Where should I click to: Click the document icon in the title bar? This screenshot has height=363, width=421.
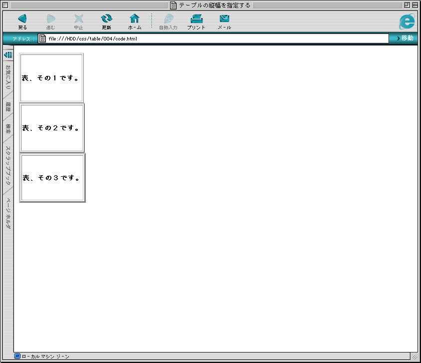(174, 5)
